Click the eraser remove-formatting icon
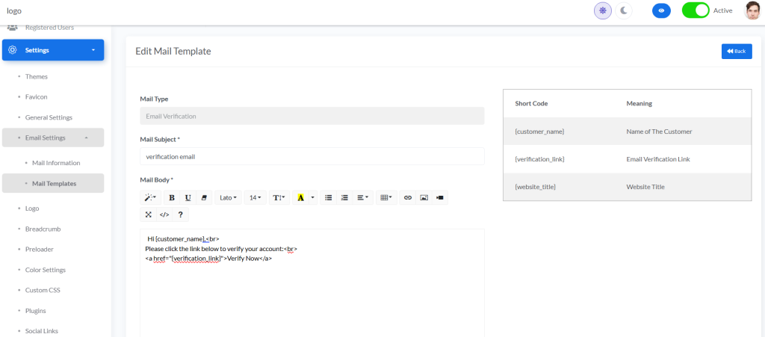 pos(203,197)
